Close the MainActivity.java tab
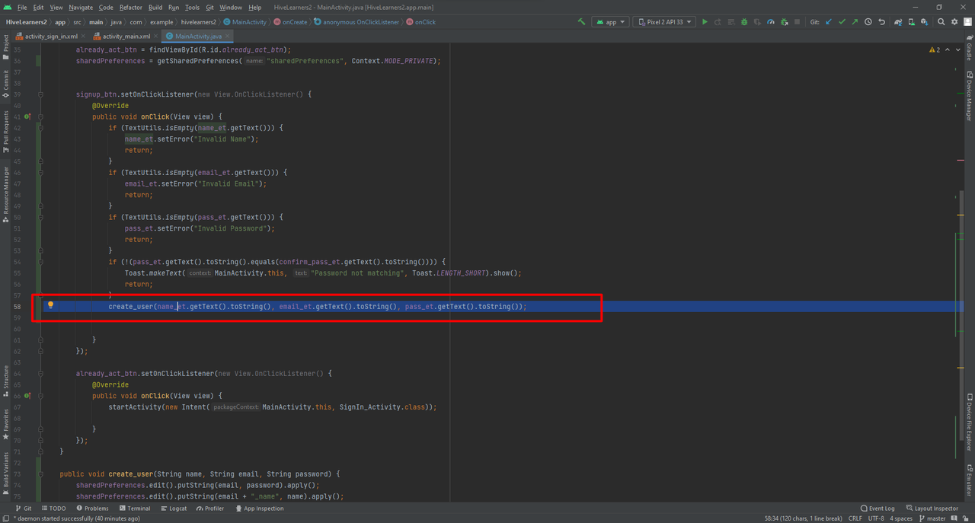The width and height of the screenshot is (975, 523). (x=228, y=36)
